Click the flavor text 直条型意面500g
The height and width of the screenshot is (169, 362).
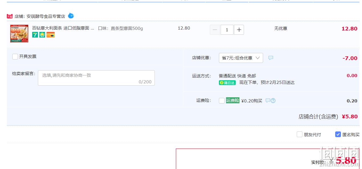127,28
